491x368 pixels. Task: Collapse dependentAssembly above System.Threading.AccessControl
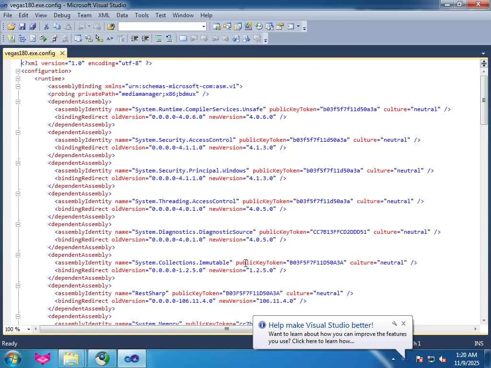click(18, 194)
